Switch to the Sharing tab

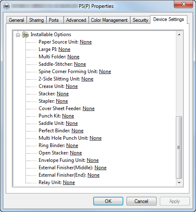pyautogui.click(x=37, y=20)
